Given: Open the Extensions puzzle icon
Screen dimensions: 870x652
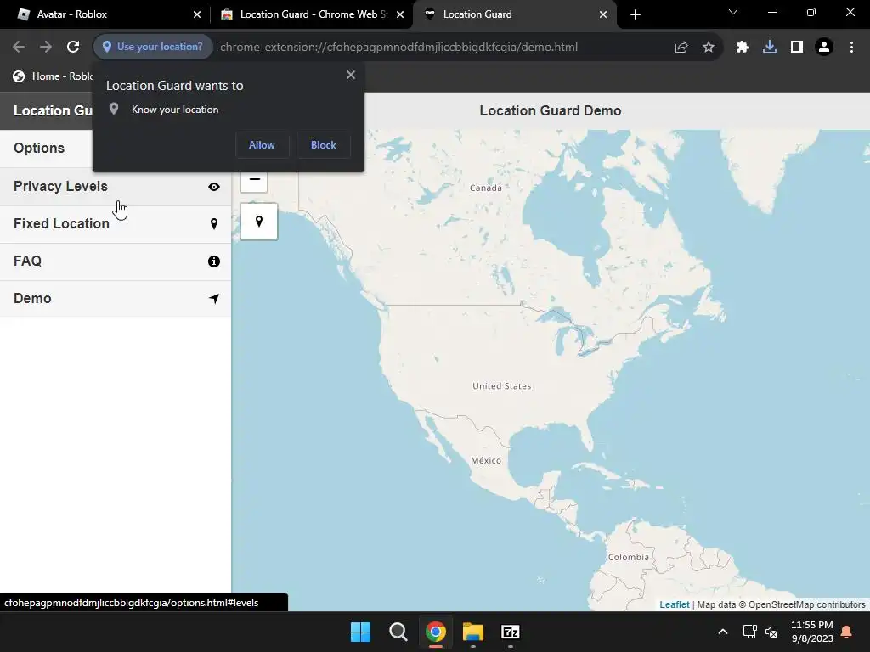Looking at the screenshot, I should click(743, 48).
